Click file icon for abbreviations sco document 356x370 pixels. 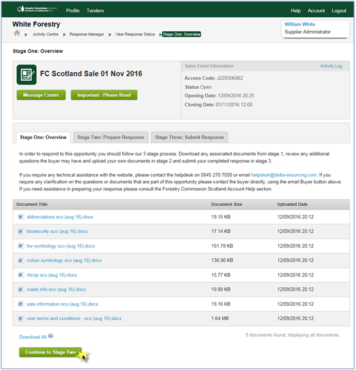[x=21, y=217]
